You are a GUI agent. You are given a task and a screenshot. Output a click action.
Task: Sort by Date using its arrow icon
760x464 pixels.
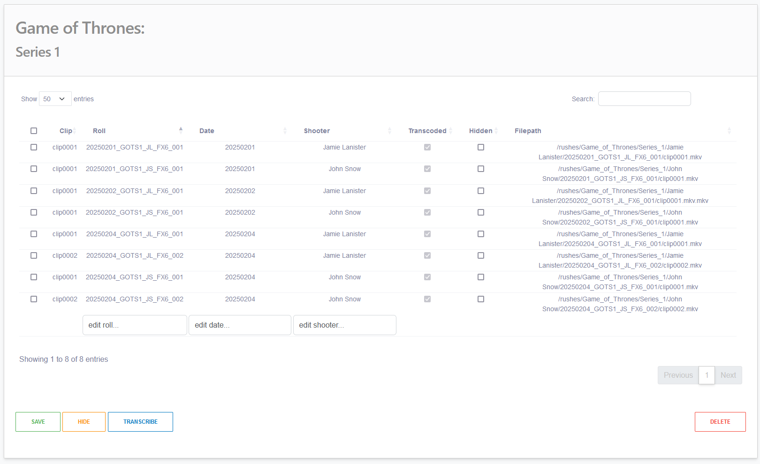[285, 131]
